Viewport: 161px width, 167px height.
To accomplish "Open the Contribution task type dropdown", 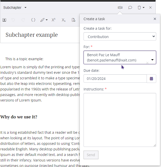I will [x=120, y=37].
